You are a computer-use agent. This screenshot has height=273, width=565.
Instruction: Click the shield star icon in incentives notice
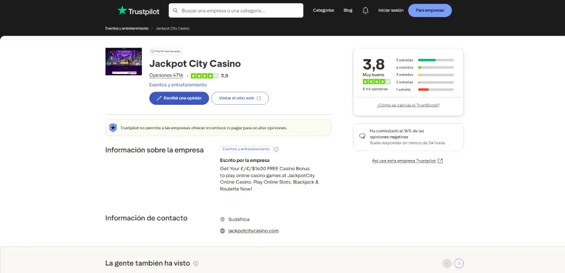click(113, 127)
